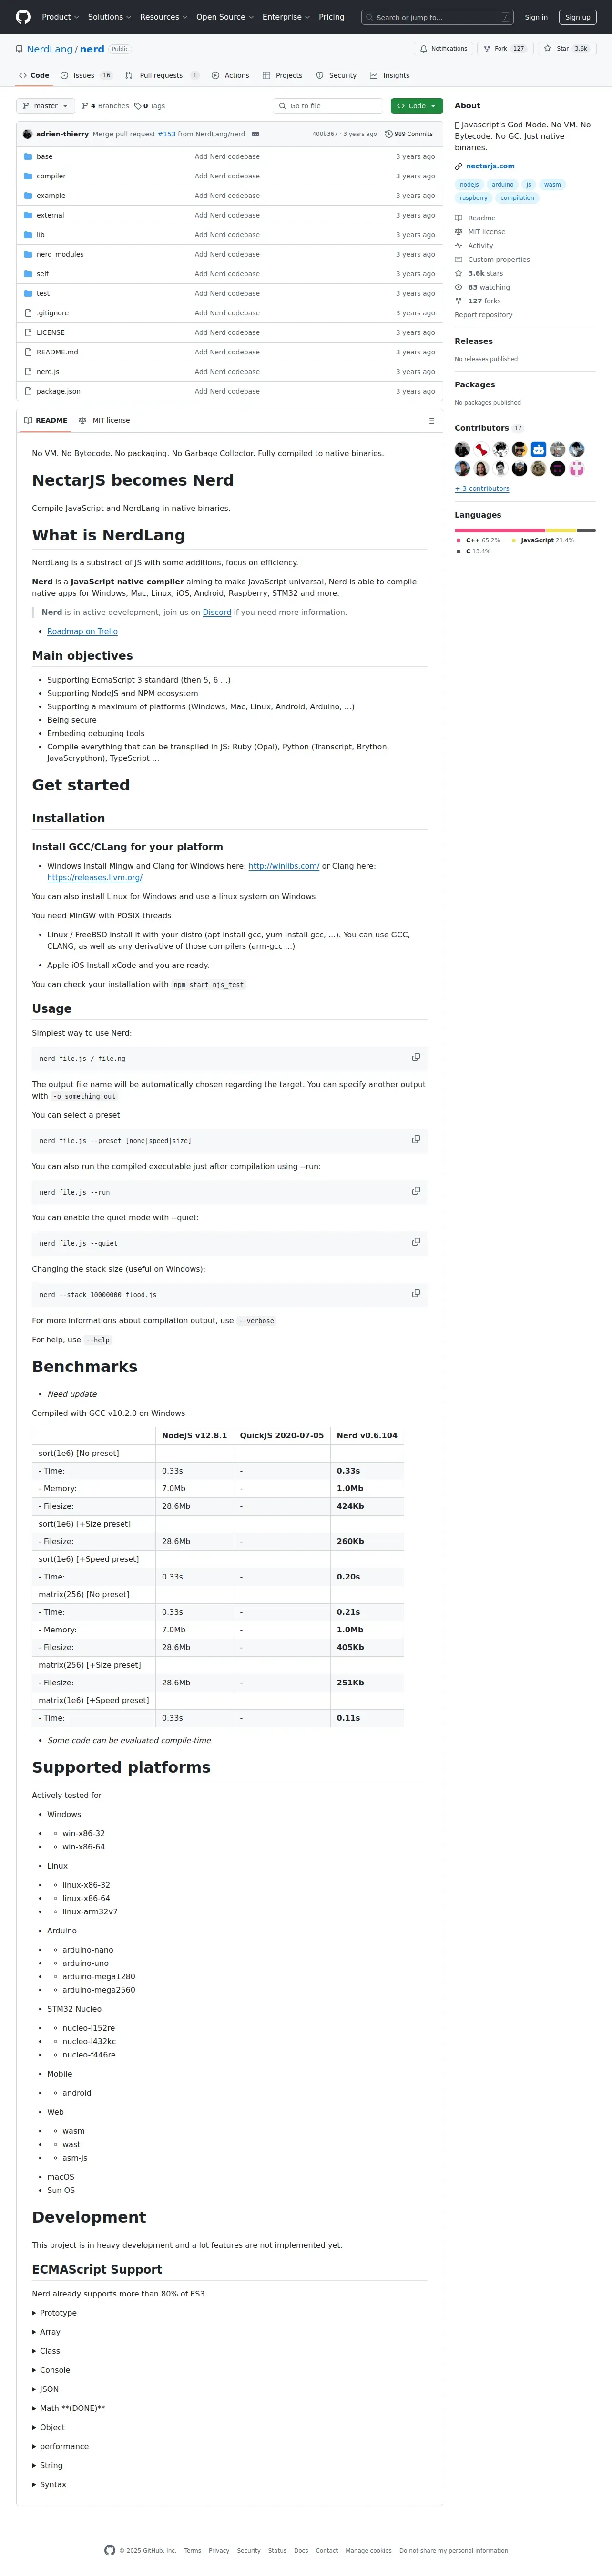
Task: Switch to the MIT license tab
Action: pos(105,420)
